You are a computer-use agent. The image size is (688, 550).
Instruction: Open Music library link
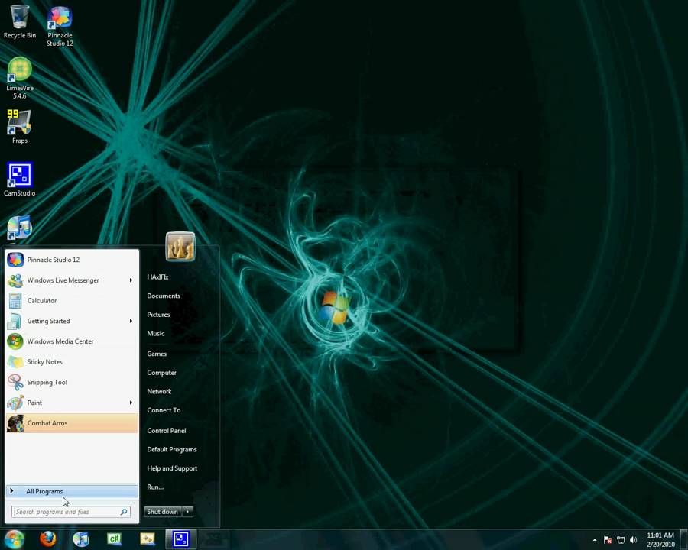[156, 333]
